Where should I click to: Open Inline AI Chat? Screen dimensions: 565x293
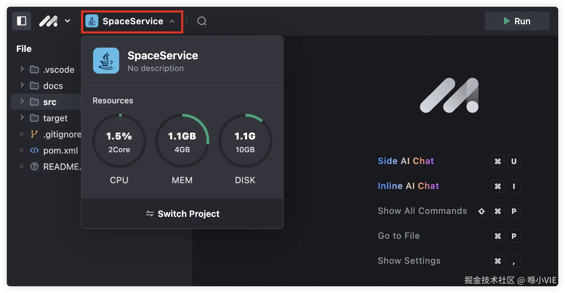[408, 186]
